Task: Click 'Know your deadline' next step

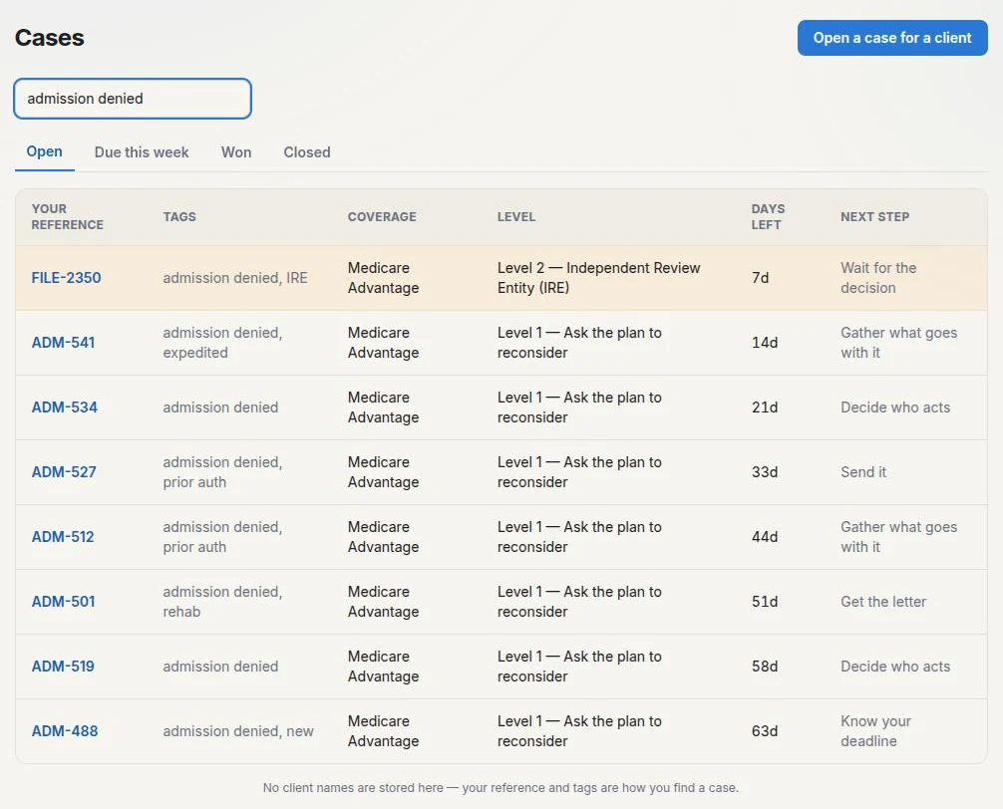Action: [x=875, y=731]
